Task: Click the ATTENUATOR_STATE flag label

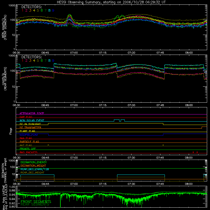Action: click(32, 113)
